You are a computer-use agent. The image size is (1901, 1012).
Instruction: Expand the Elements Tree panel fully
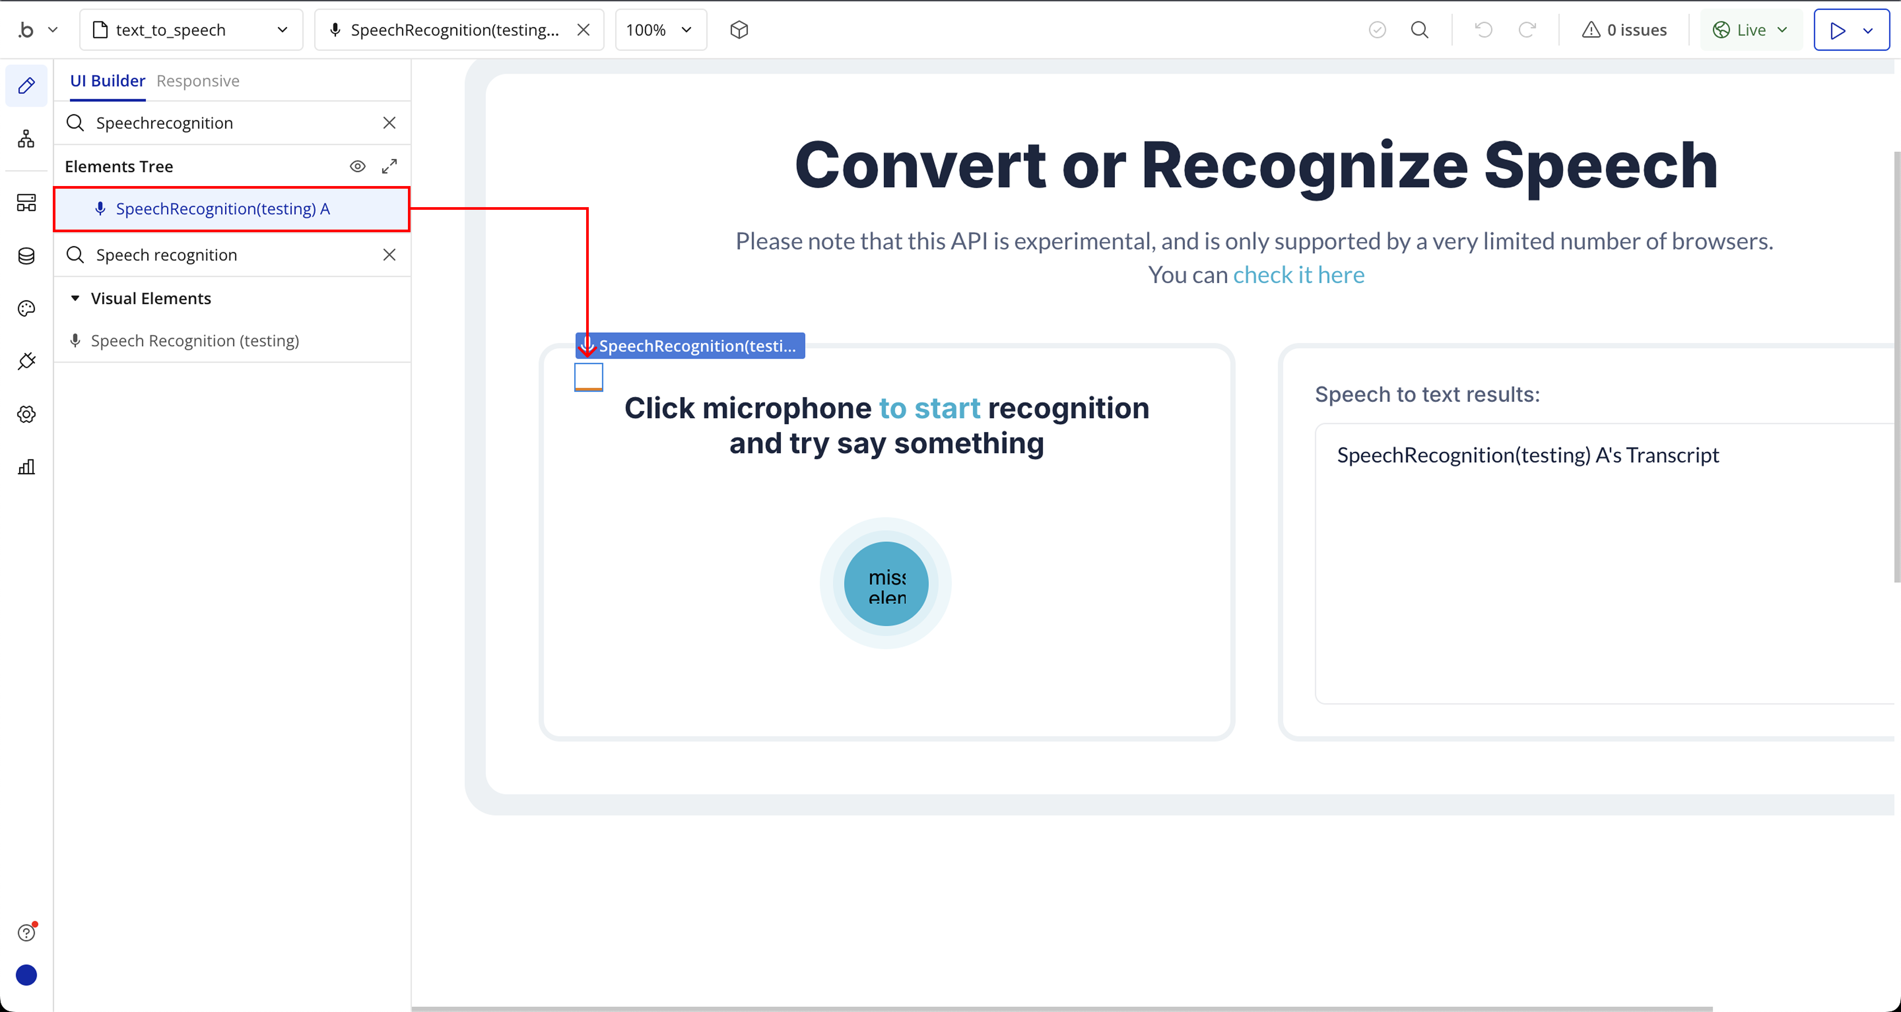click(389, 166)
